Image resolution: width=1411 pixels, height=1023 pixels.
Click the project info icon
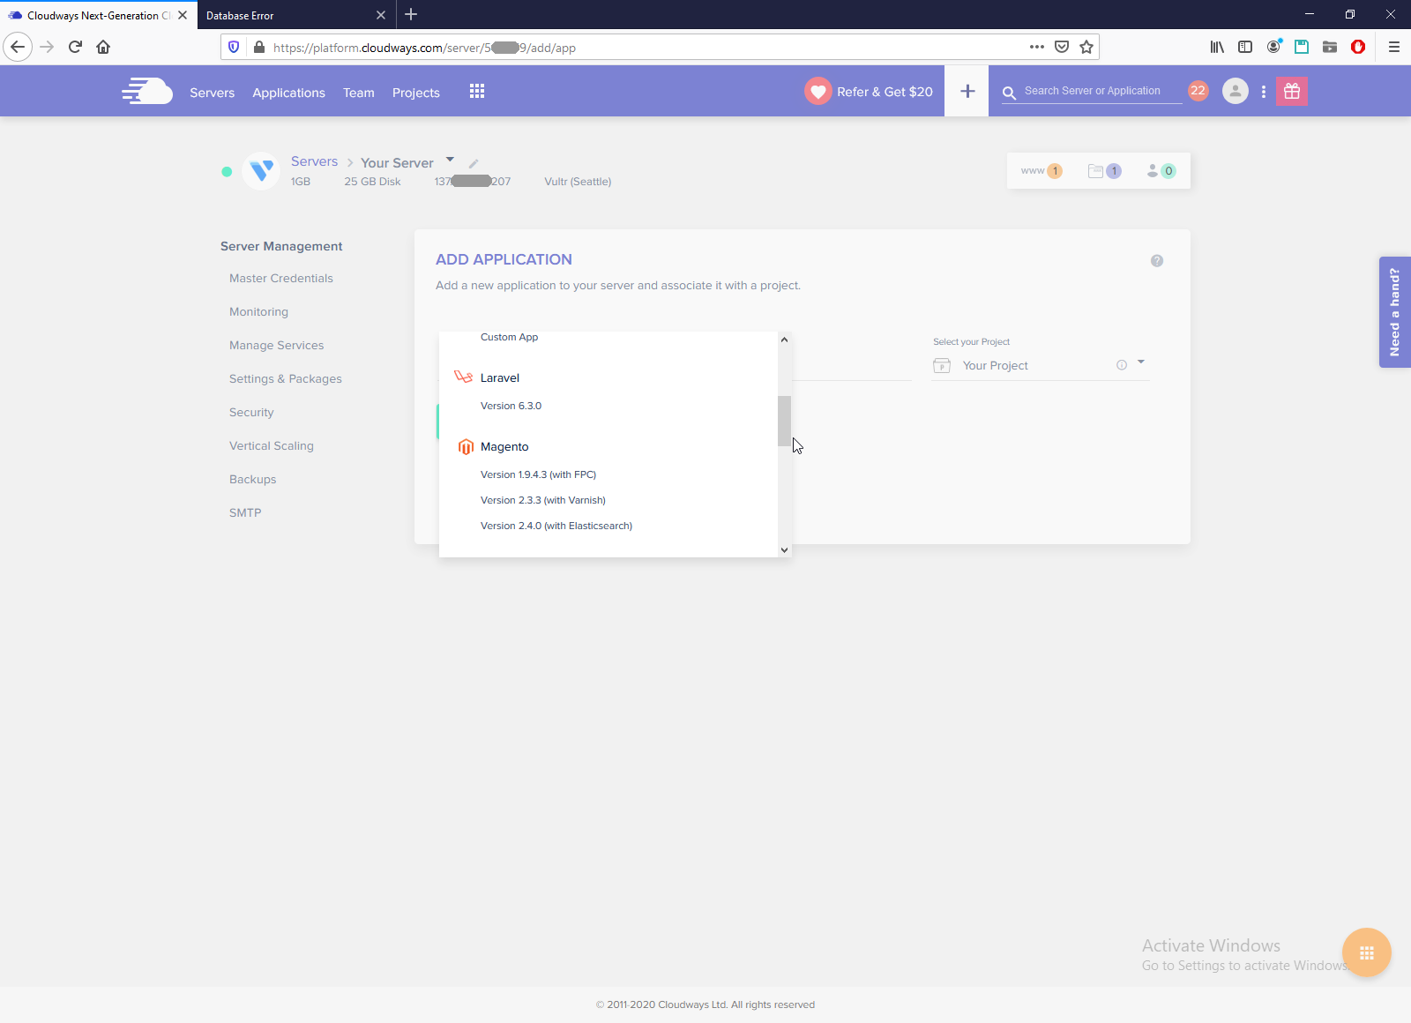tap(1122, 365)
